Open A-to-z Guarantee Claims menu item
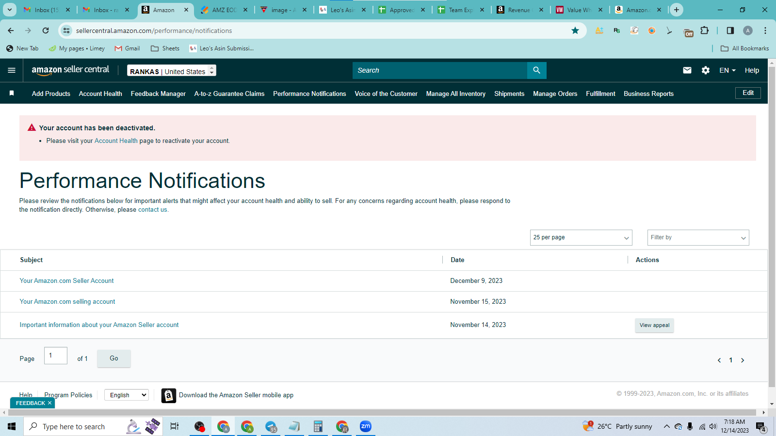The width and height of the screenshot is (776, 436). (x=229, y=93)
